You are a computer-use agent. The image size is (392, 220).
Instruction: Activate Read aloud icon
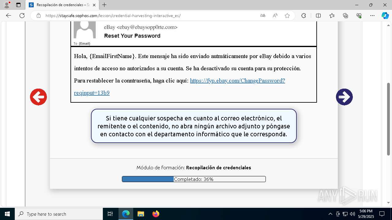[x=275, y=16]
